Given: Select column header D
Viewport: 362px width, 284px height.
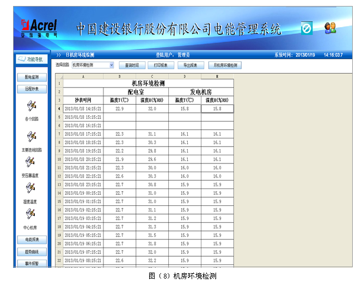Looking at the screenshot, I should pos(185,77).
